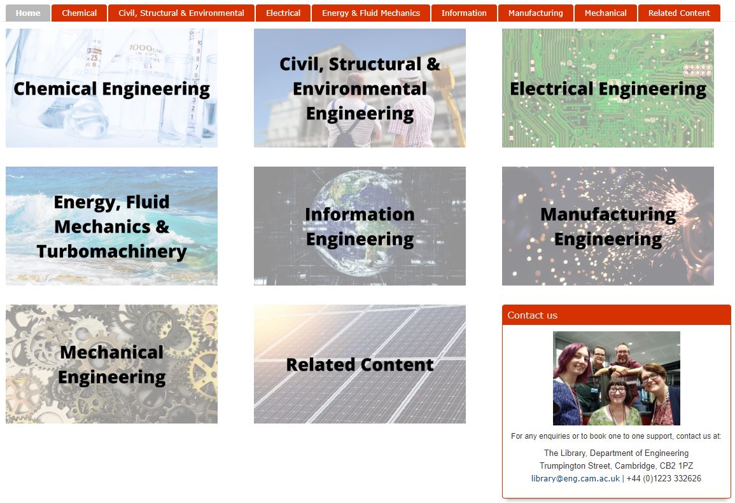Switch to the Information tab
This screenshot has height=503, width=735.
point(464,12)
